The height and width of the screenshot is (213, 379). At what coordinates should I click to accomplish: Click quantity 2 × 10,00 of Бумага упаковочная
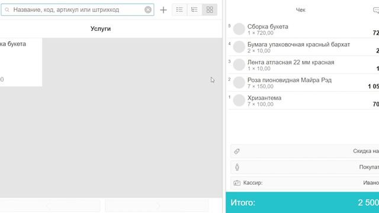coord(259,51)
